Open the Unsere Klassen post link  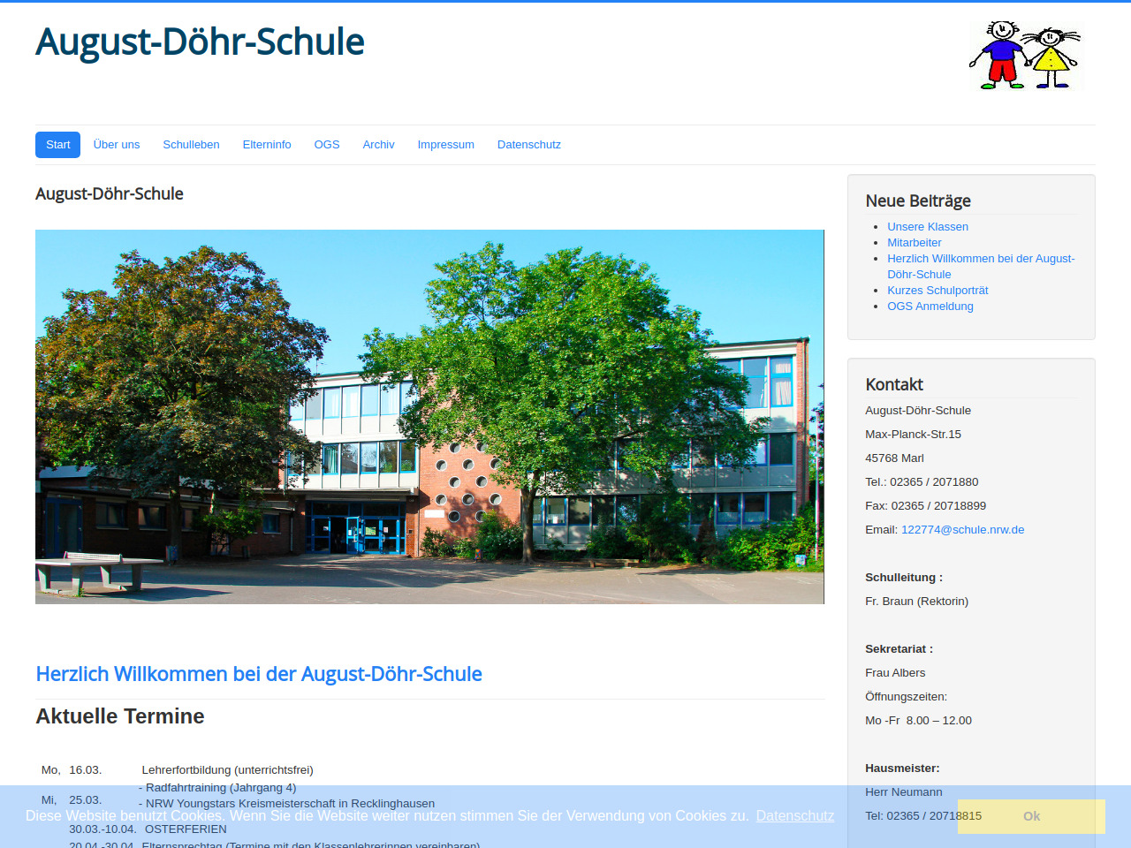tap(927, 227)
